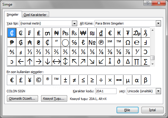Choose the south east arrow symbol
Viewport: 168px width, 118px height.
point(92,61)
